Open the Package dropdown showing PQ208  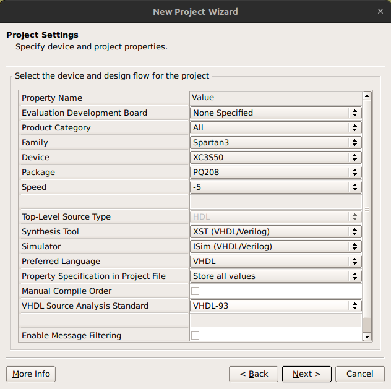click(275, 172)
